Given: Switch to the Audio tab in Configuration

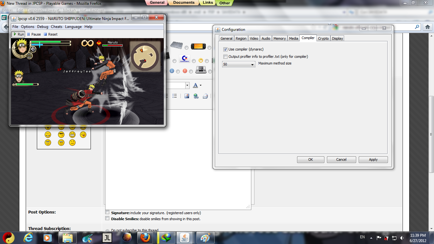Looking at the screenshot, I should coord(266,38).
